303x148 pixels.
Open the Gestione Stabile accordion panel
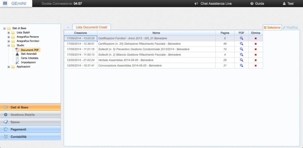tap(30, 115)
